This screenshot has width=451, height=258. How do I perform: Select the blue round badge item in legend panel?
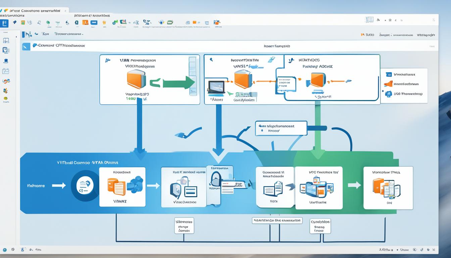[x=404, y=94]
